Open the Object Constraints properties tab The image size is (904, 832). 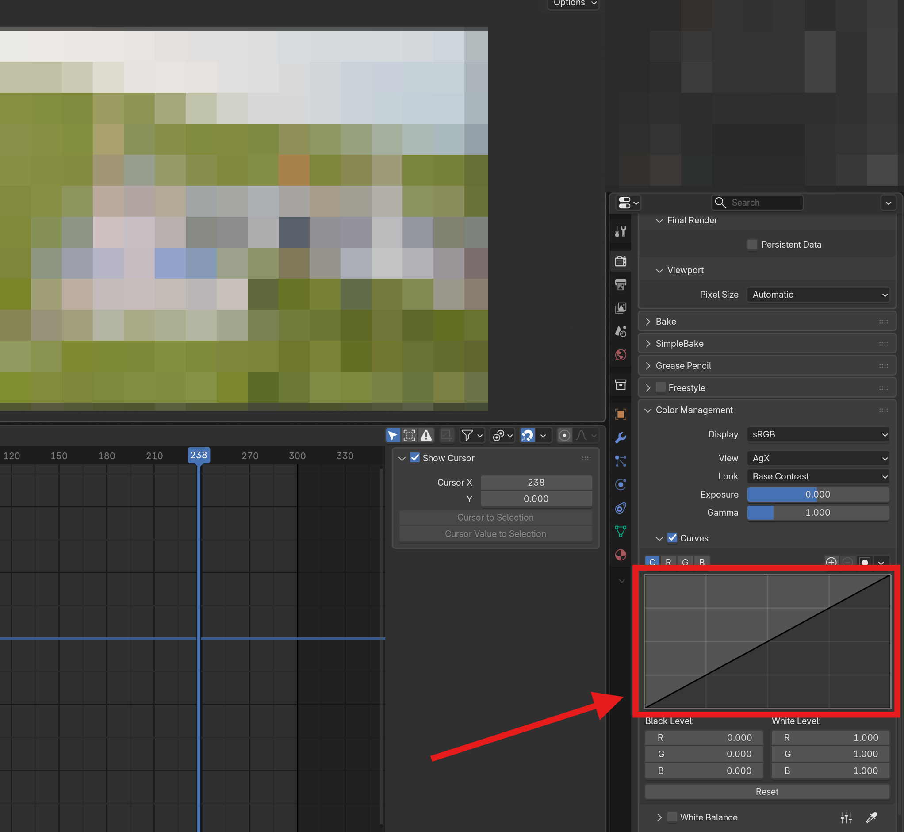621,508
